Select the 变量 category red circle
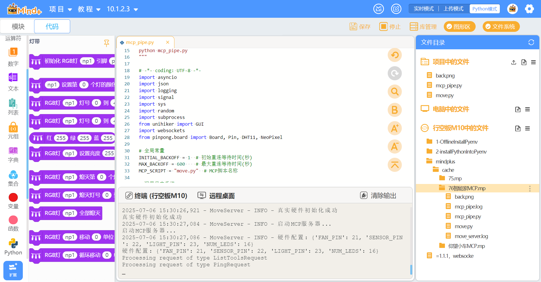Screen dimensions: 541x282 pyautogui.click(x=13, y=197)
